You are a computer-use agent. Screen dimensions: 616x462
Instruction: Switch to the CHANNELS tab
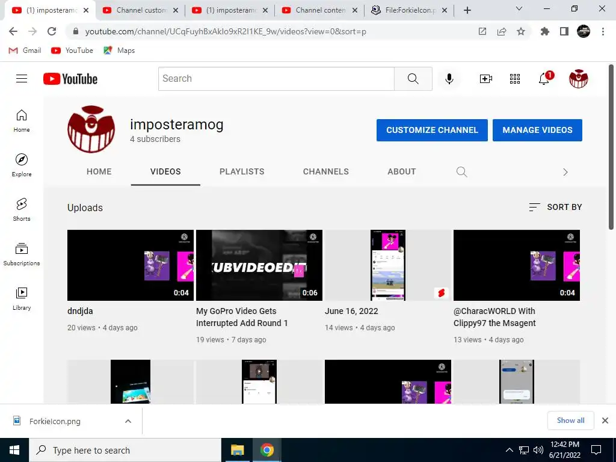tap(325, 171)
